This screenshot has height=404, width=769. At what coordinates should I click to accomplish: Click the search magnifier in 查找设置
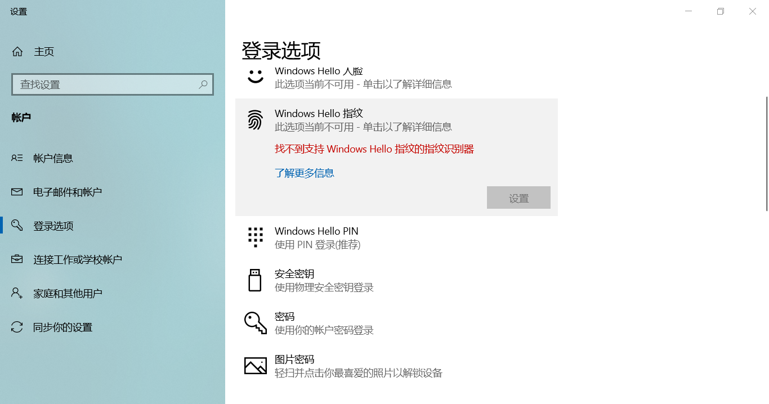tap(203, 84)
